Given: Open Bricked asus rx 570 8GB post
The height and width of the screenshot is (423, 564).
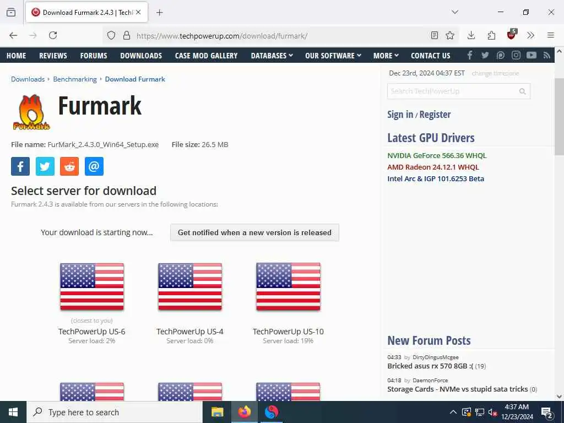Looking at the screenshot, I should click(x=430, y=366).
